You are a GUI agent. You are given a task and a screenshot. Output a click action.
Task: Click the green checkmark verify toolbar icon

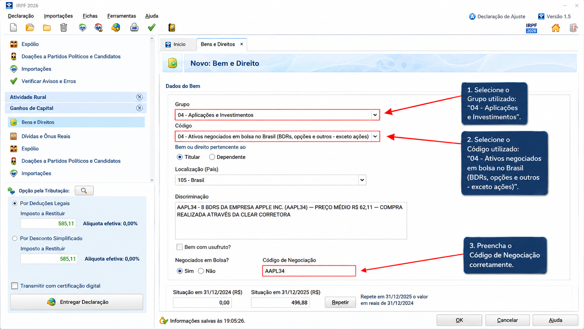tap(151, 27)
